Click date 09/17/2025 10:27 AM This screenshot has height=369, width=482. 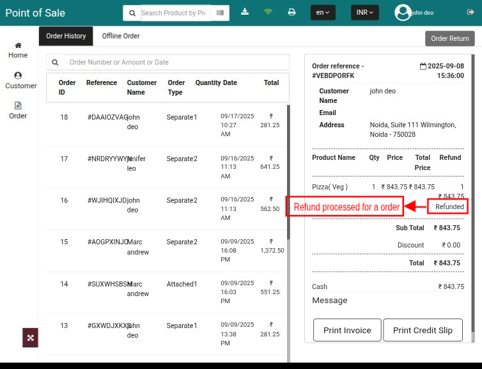point(237,125)
